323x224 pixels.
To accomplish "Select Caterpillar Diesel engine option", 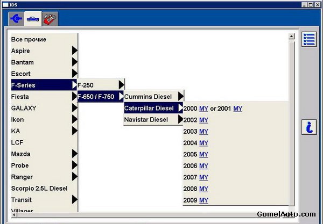I will (153, 108).
